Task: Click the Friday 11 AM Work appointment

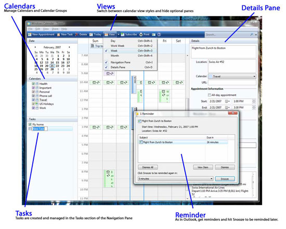Action: click(165, 96)
